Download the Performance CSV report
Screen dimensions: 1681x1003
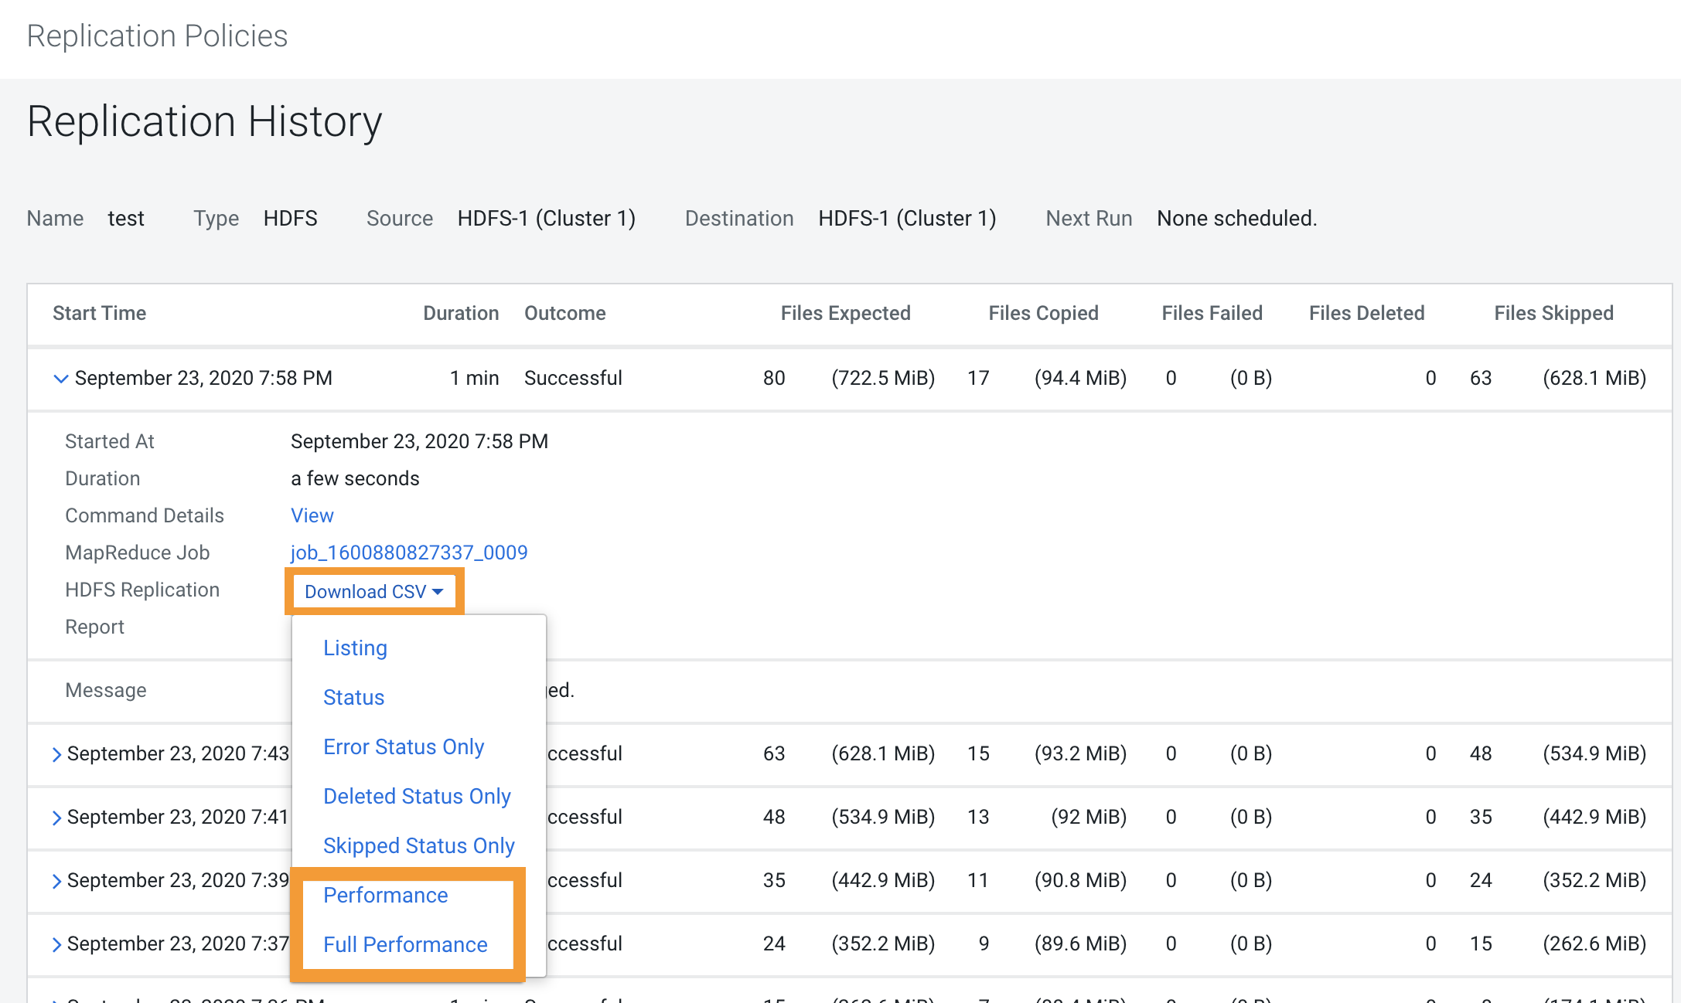[x=385, y=895]
